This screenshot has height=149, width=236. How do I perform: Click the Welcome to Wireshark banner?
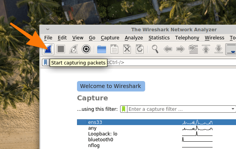click(111, 86)
